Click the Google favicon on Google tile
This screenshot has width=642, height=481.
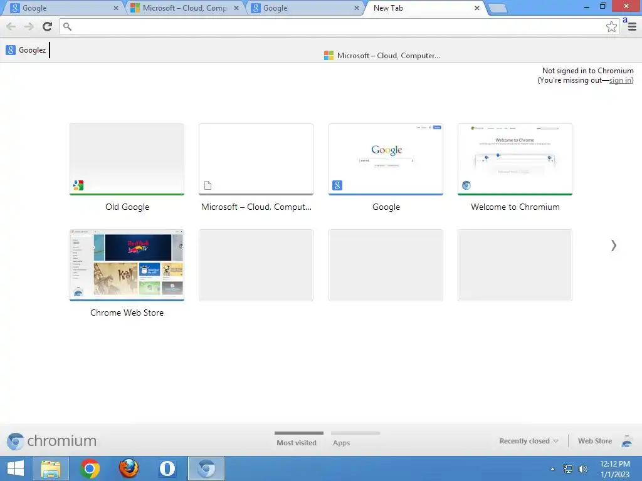[337, 185]
